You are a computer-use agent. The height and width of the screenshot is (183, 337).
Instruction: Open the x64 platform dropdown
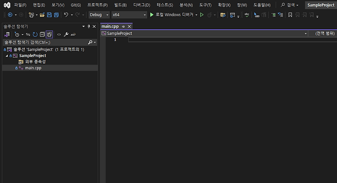coord(129,15)
